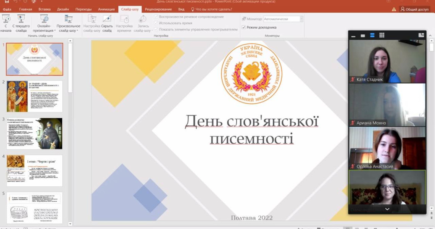This screenshot has width=435, height=229.
Task: Switch to the Дизайн tab
Action: coord(63,9)
